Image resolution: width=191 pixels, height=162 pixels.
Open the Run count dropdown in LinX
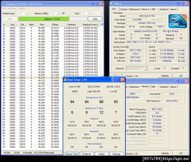pyautogui.click(x=89, y=13)
